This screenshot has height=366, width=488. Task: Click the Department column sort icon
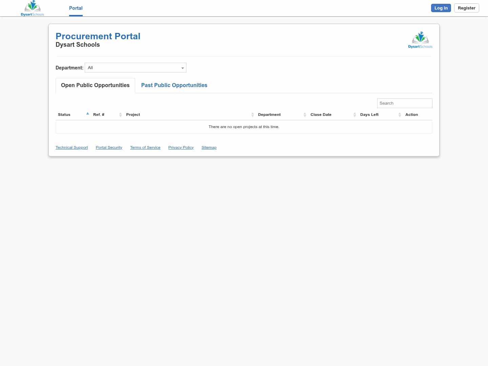pos(305,115)
